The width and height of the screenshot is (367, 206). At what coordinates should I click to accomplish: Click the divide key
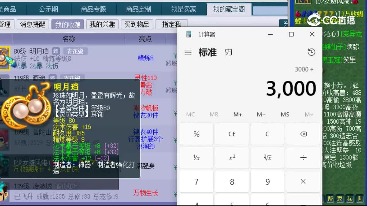303,158
